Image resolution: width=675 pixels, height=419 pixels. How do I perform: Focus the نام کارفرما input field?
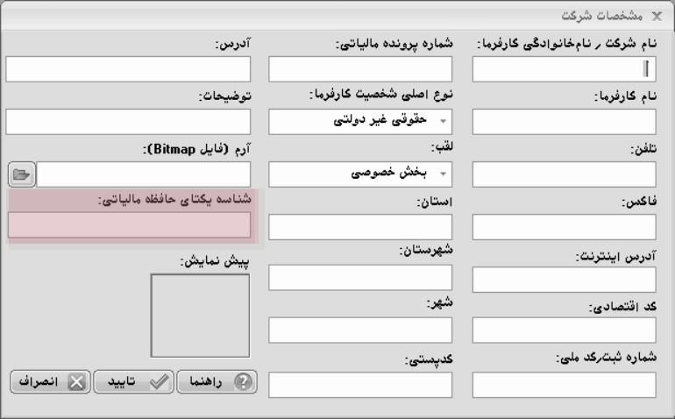[x=564, y=122]
